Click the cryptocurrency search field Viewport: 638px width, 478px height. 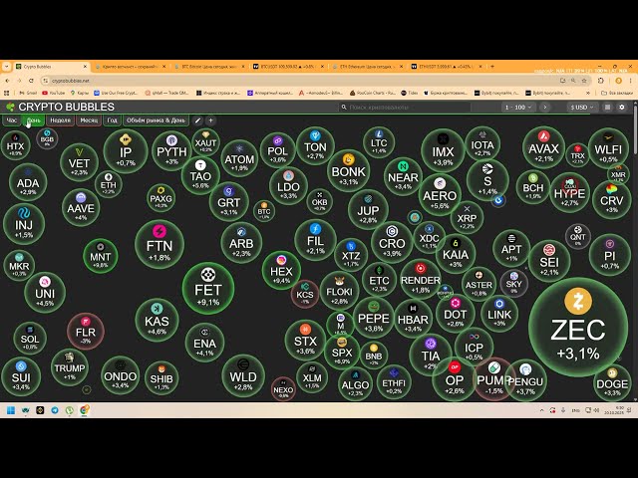coord(405,108)
